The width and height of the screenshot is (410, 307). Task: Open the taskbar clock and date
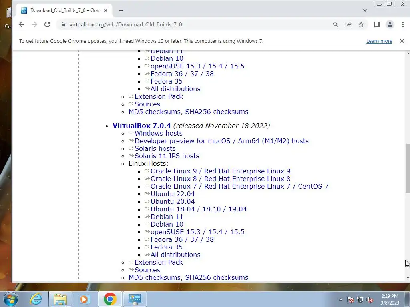[390, 299]
